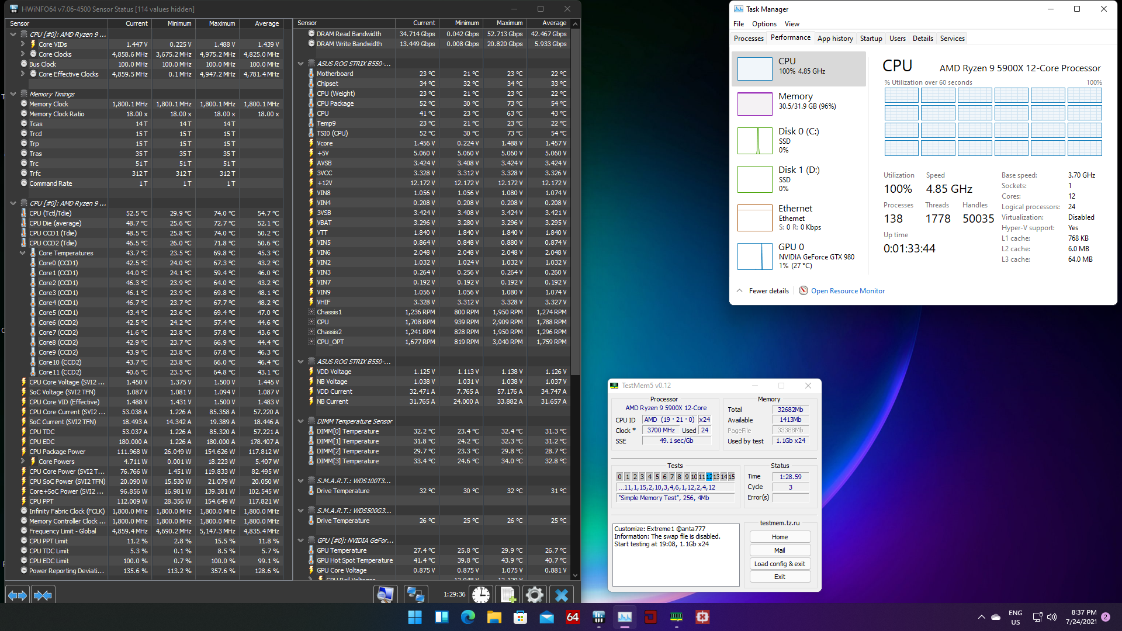
Task: Click HWiNFO start logging document icon
Action: [508, 595]
